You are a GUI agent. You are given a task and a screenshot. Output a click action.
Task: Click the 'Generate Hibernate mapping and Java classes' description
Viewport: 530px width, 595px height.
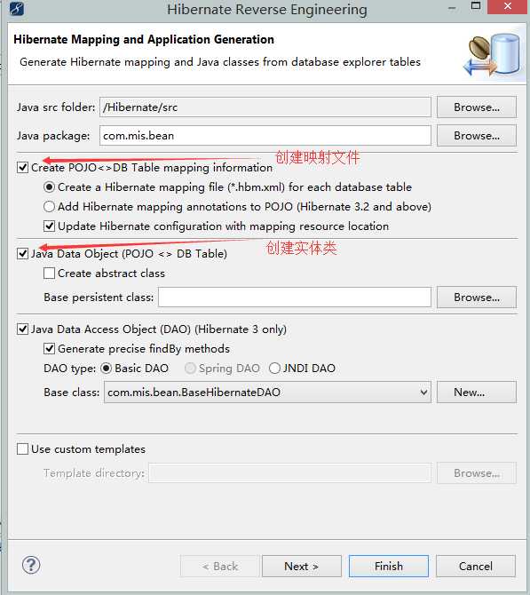click(x=220, y=62)
